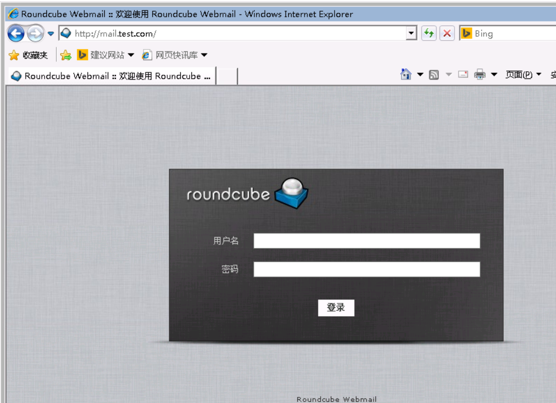
Task: Expand the Print dropdown arrow
Action: (494, 74)
